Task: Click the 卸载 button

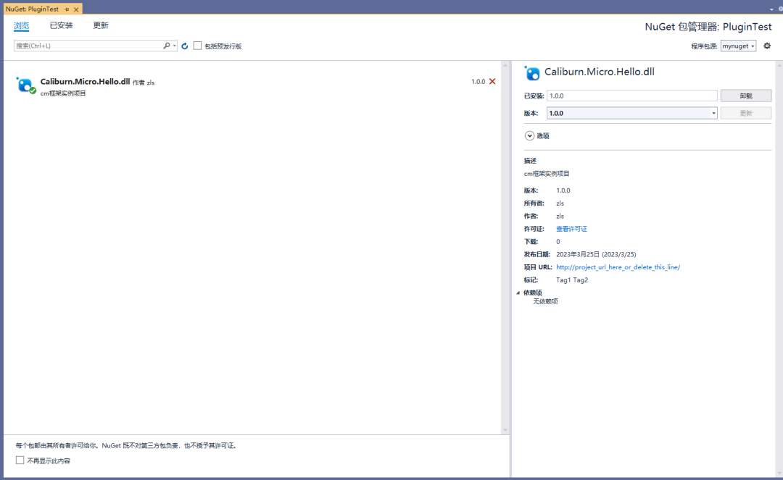Action: pos(745,96)
